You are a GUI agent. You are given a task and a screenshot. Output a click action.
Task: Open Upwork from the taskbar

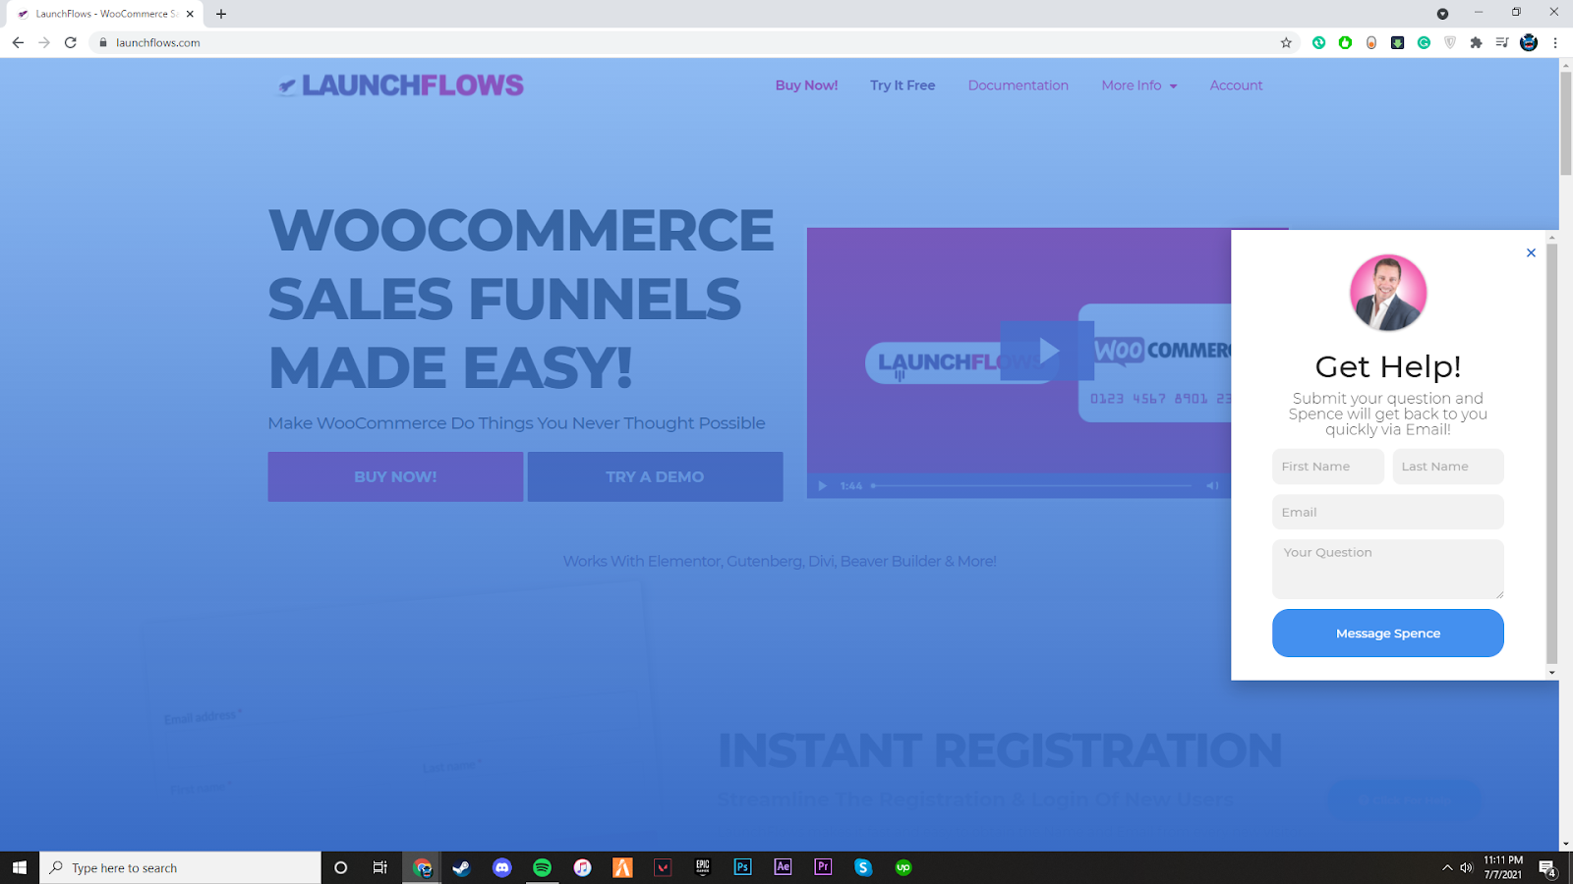click(903, 867)
